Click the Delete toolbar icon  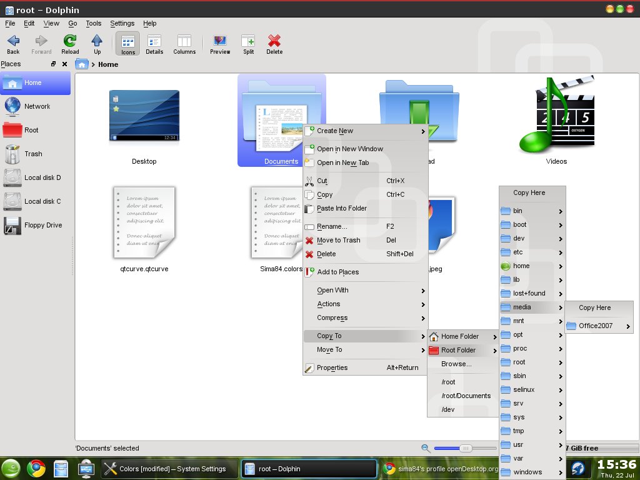pos(274,41)
